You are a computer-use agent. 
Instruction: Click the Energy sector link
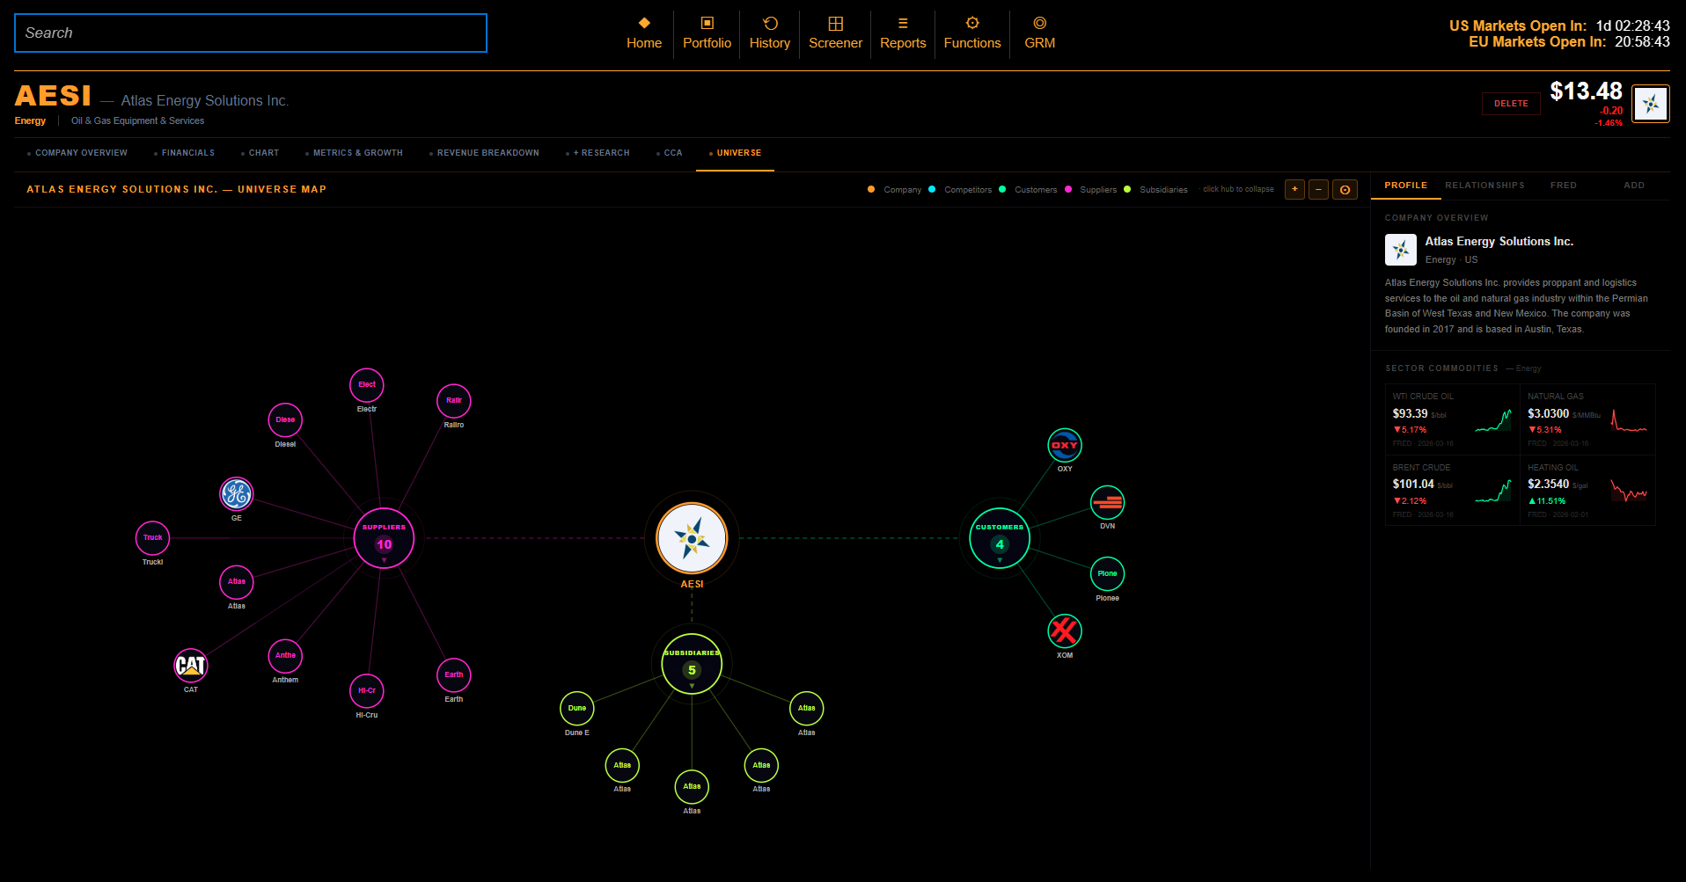(x=30, y=121)
